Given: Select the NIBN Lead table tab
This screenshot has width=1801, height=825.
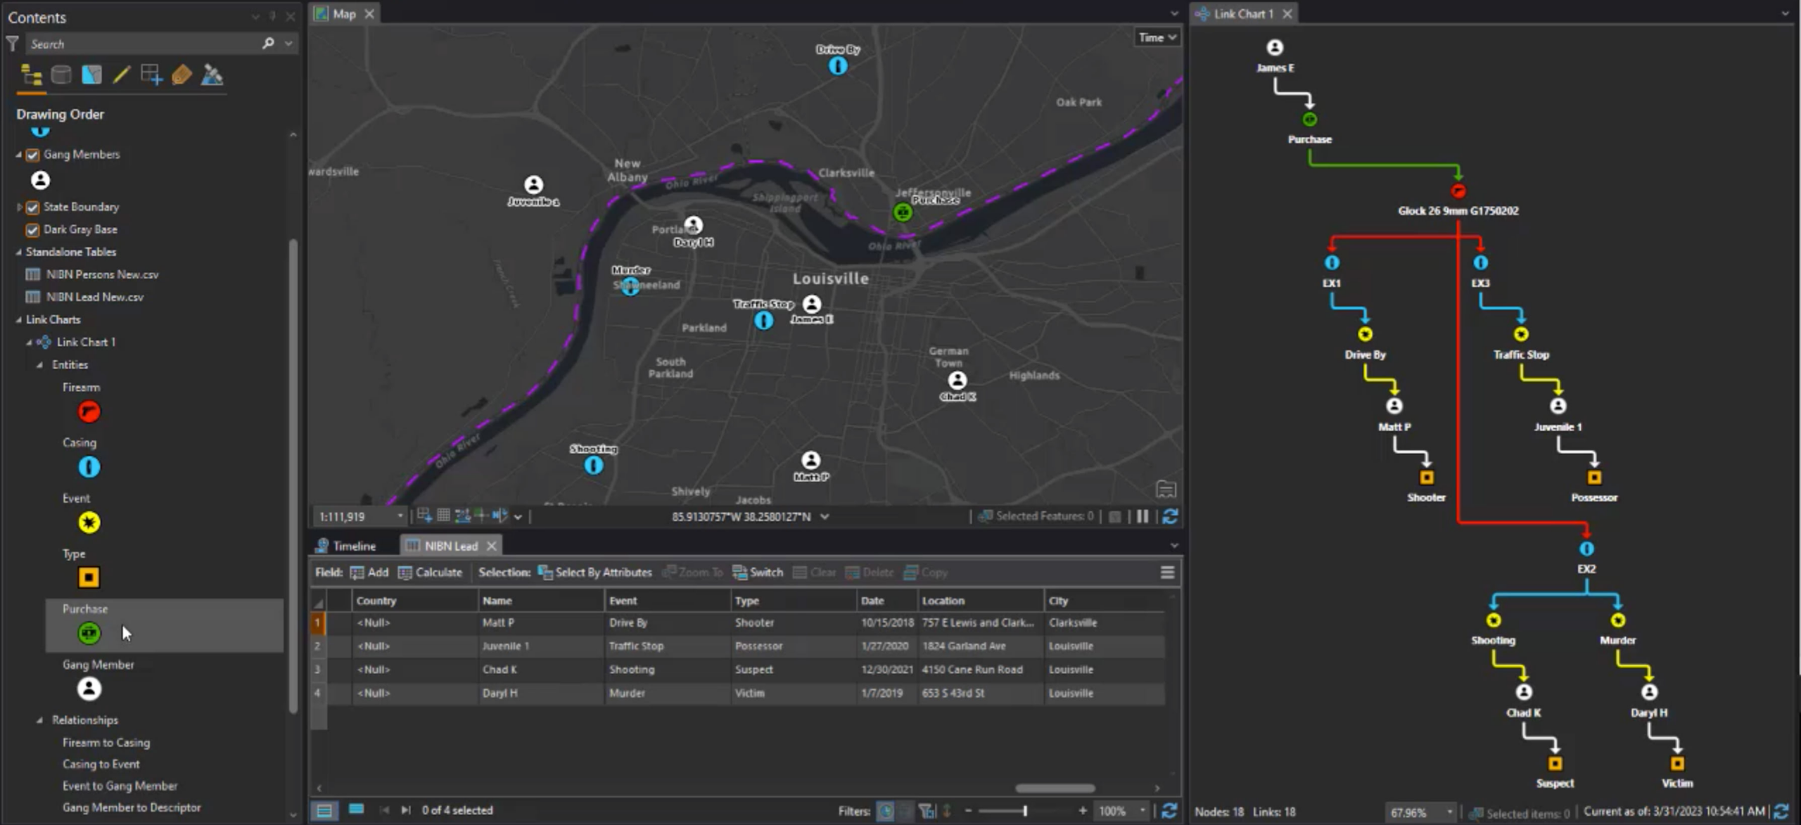Looking at the screenshot, I should 450,546.
